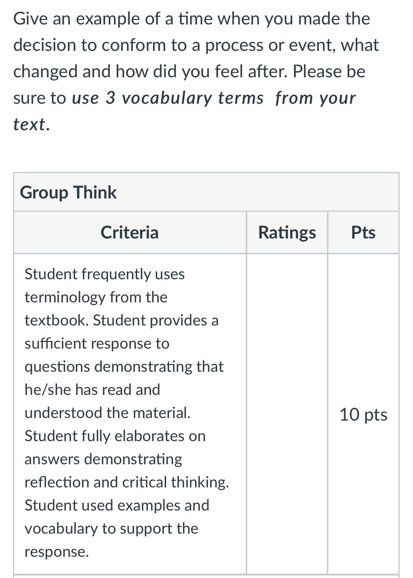Click the Pts column header

coord(363,232)
